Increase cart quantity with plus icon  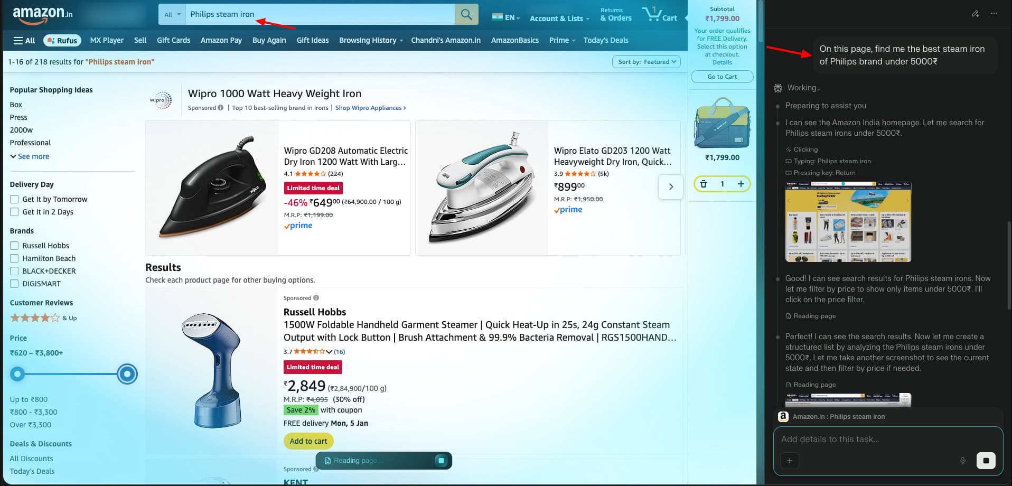[741, 184]
